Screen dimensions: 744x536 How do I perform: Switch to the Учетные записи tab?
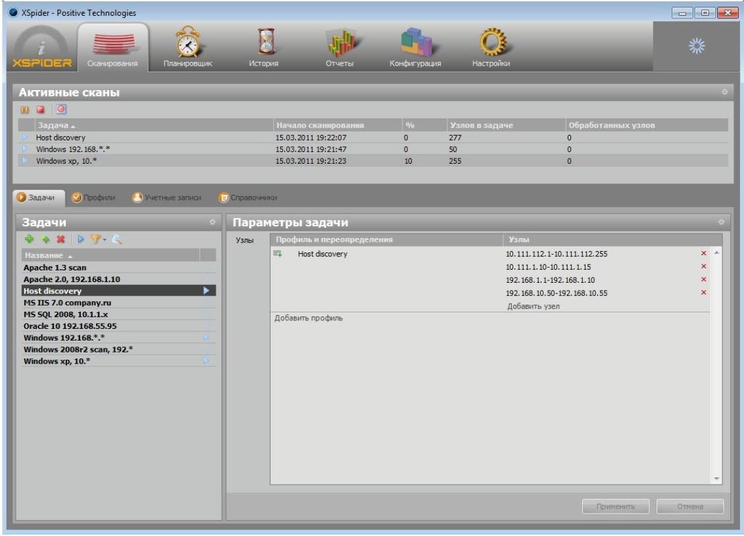tap(166, 197)
